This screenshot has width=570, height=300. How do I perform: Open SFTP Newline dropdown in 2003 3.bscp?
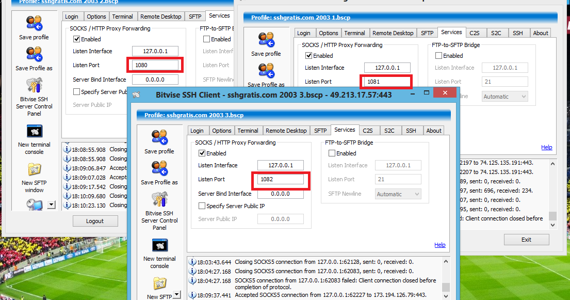click(x=398, y=194)
